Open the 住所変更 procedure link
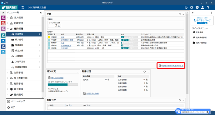Image resolution: width=215 pixels, height=115 pixels. pos(64,48)
